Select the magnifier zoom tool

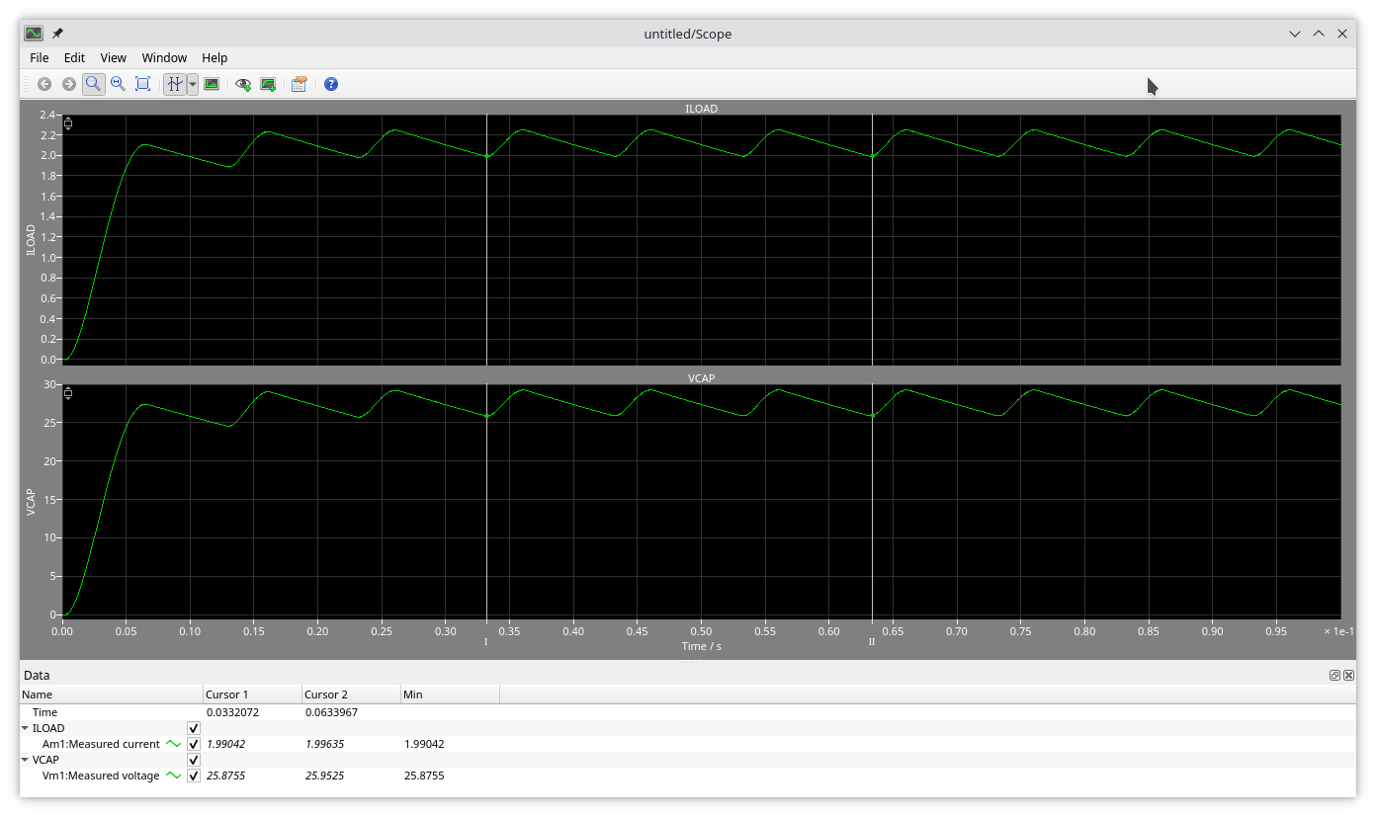(93, 84)
